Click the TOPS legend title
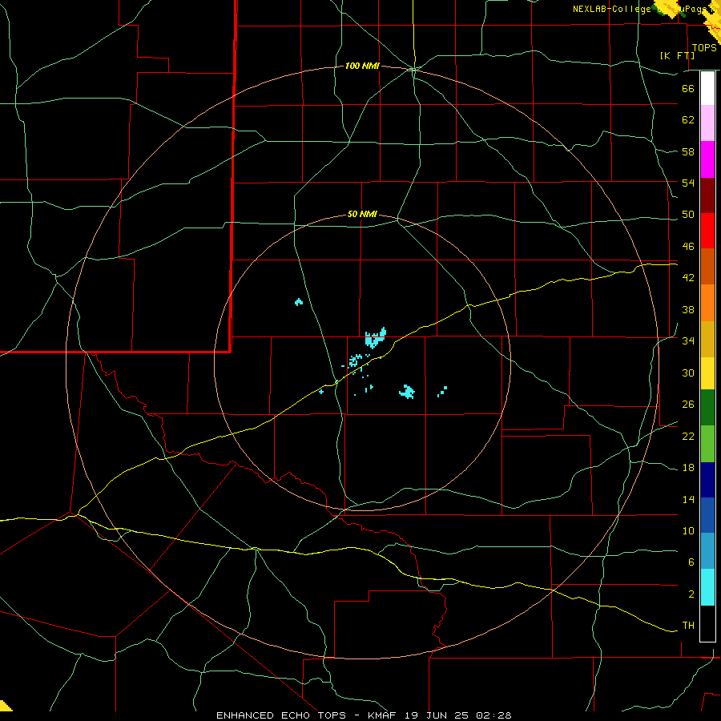The width and height of the screenshot is (721, 721). [704, 48]
